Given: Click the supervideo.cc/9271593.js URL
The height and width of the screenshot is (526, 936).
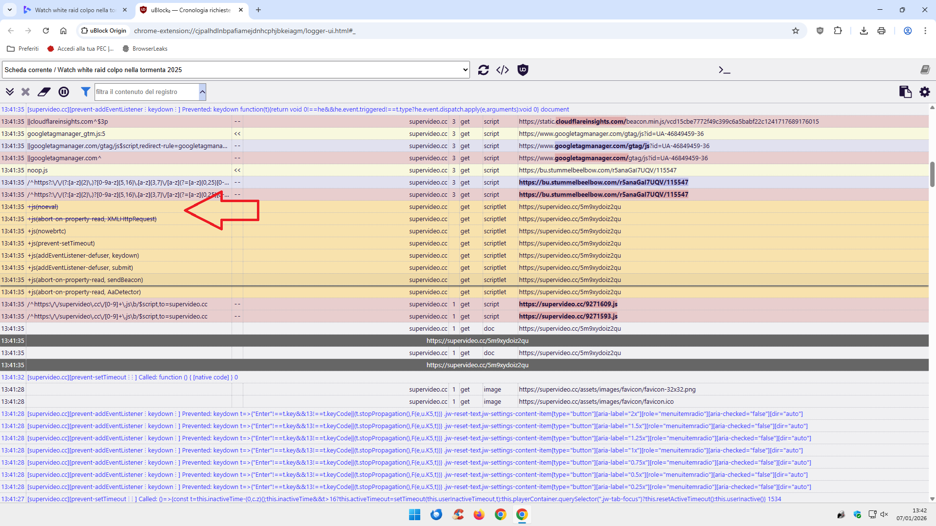Looking at the screenshot, I should tap(568, 317).
